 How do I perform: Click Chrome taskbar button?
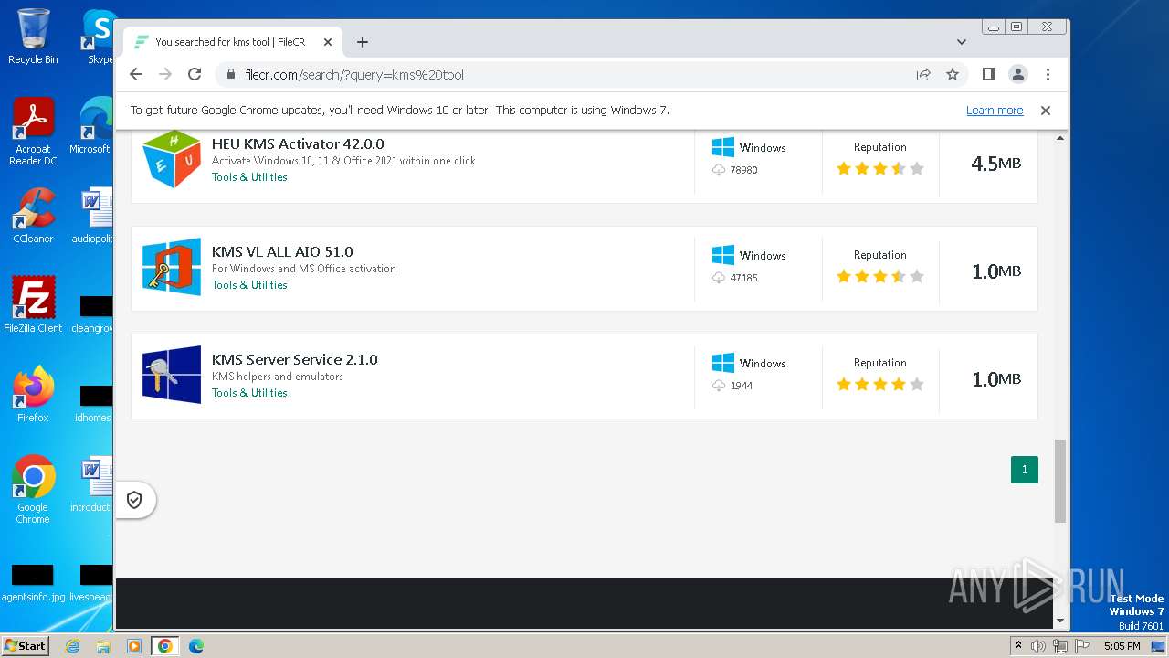pyautogui.click(x=164, y=646)
